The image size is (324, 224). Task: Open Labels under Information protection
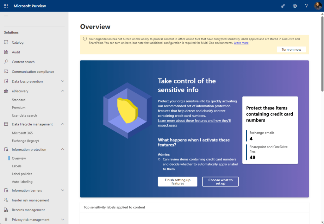[16, 166]
